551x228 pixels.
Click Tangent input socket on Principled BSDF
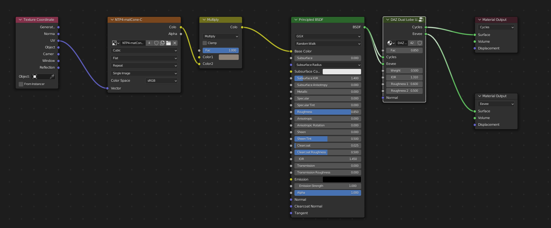pos(291,213)
